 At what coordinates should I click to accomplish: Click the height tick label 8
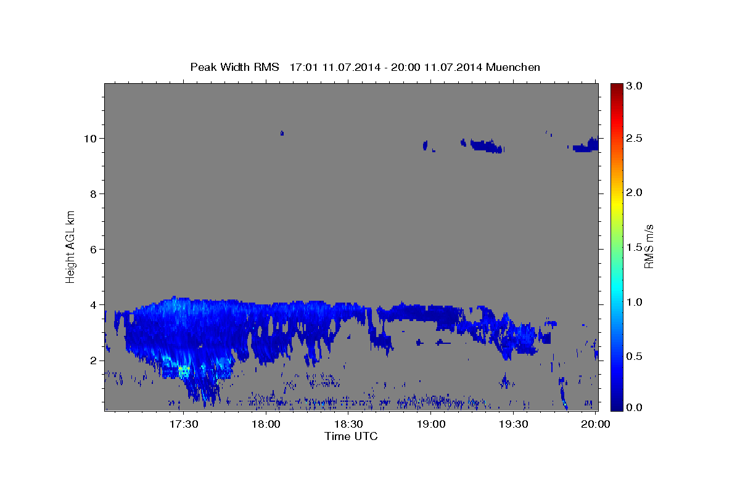click(94, 194)
